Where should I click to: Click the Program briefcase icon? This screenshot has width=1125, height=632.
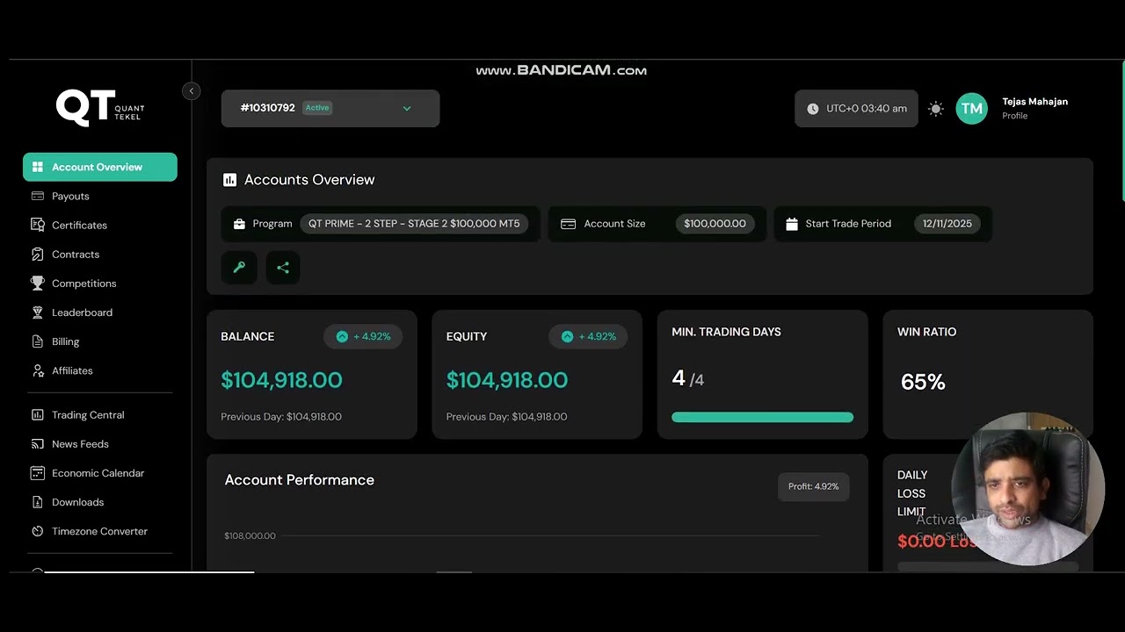pyautogui.click(x=239, y=224)
